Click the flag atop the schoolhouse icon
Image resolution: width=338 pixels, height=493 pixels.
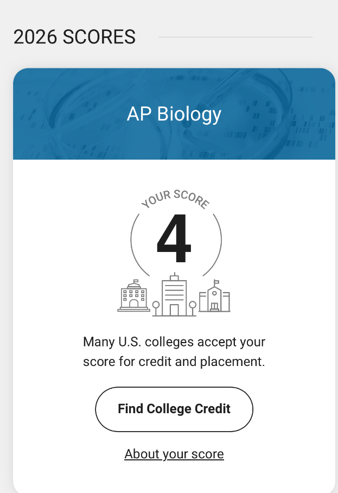coord(216,282)
